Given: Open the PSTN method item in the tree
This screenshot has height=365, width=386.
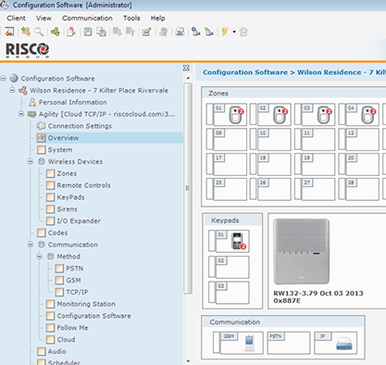Looking at the screenshot, I should pyautogui.click(x=74, y=269).
